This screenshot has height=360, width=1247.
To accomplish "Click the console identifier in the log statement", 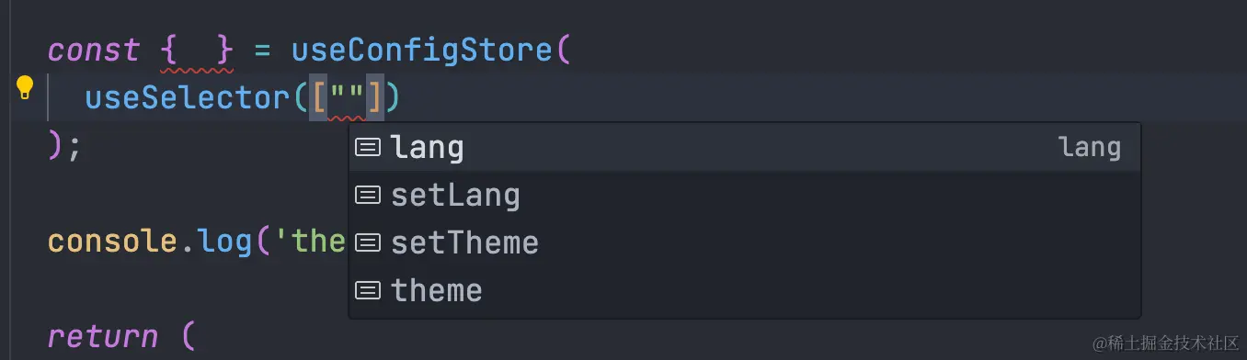I will click(111, 242).
